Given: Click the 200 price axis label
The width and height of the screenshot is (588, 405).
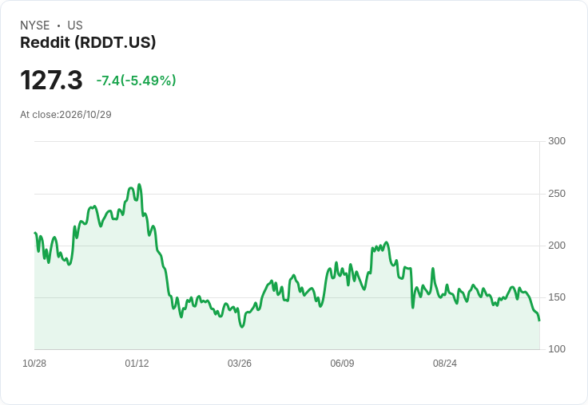Looking at the screenshot, I should coord(557,246).
